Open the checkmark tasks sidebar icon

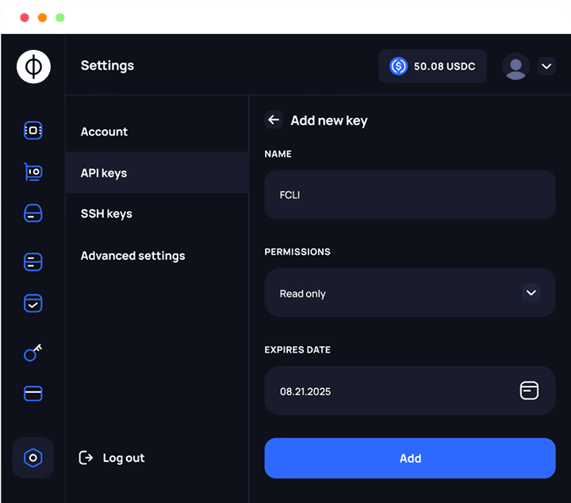point(33,303)
